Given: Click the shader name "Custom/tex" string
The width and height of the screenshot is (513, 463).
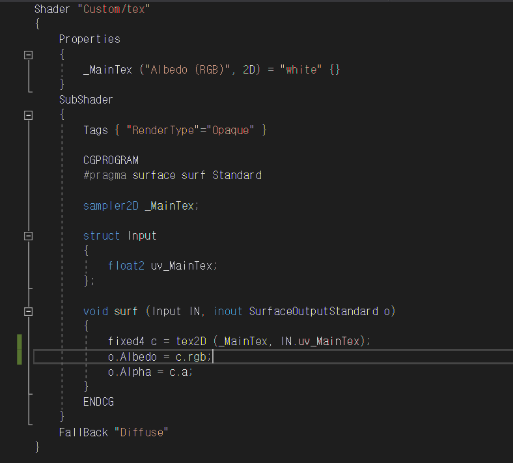Looking at the screenshot, I should coord(113,9).
